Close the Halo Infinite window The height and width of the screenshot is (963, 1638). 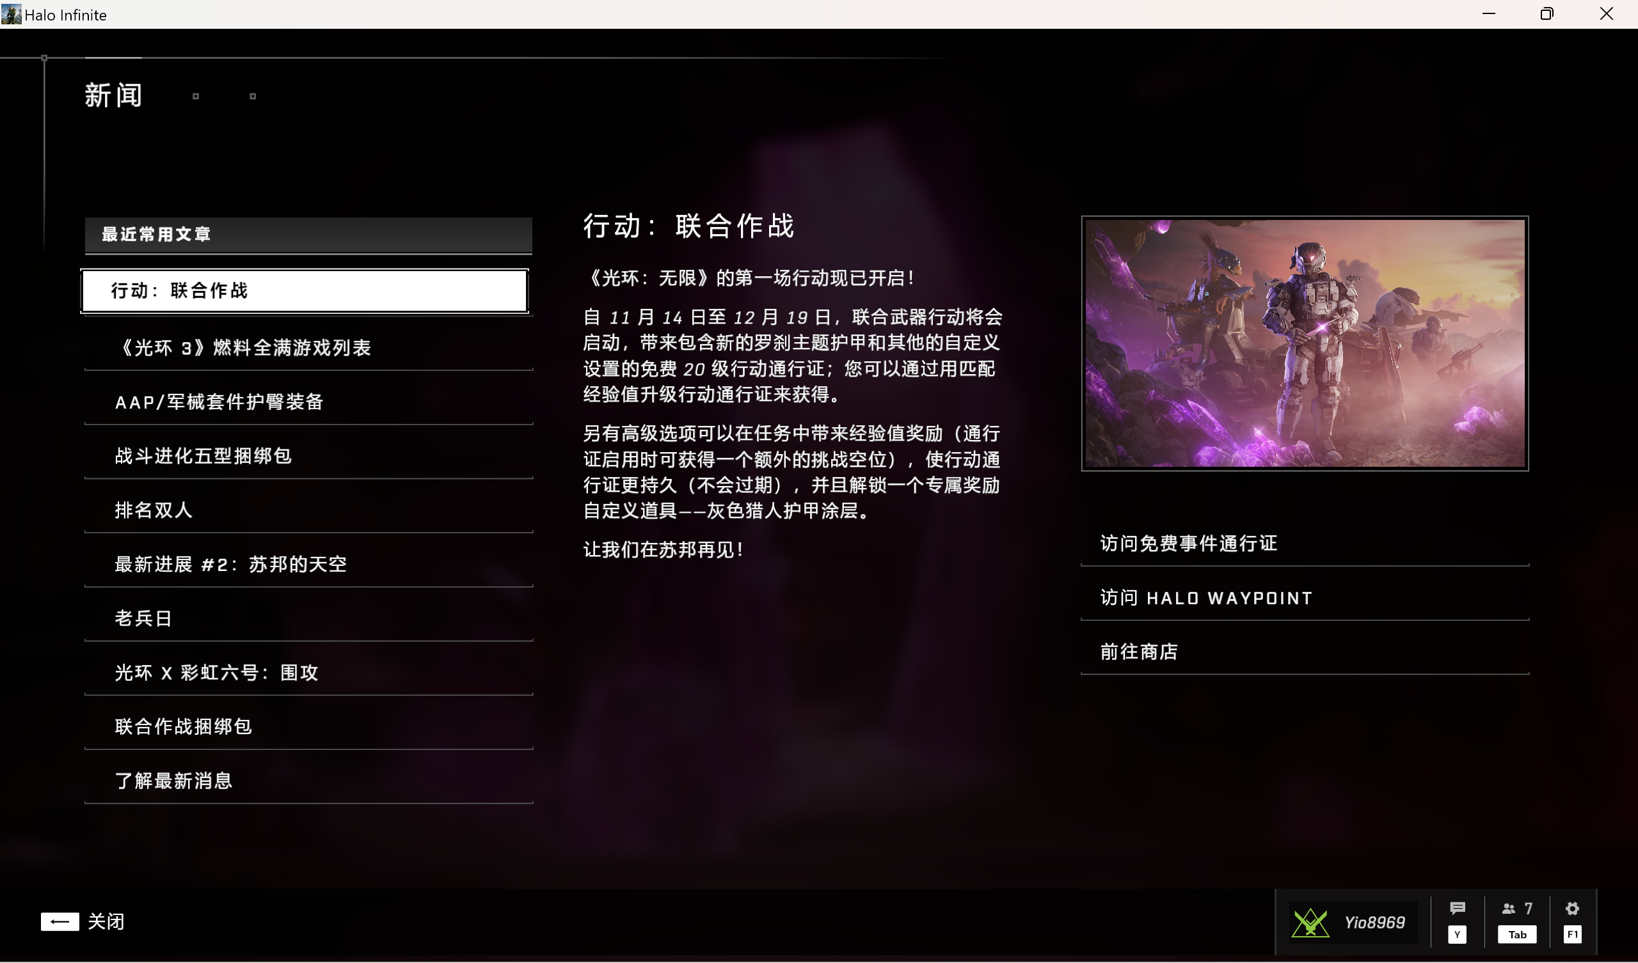click(1606, 13)
